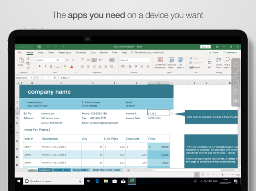The image size is (256, 191).
Task: Click the AutoSum sigma icon
Action: tap(209, 58)
